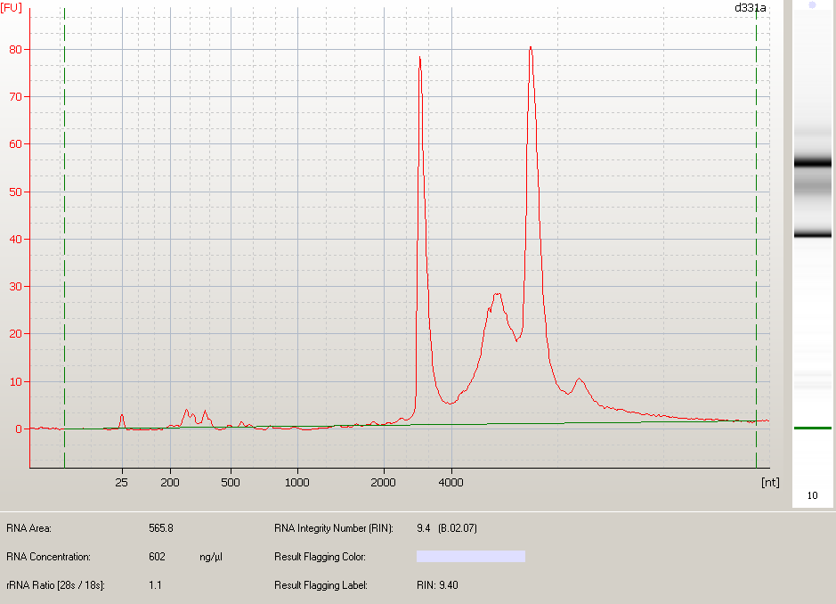This screenshot has width=836, height=604.
Task: Click the 18S peak apex before 4000 nt
Action: click(419, 59)
